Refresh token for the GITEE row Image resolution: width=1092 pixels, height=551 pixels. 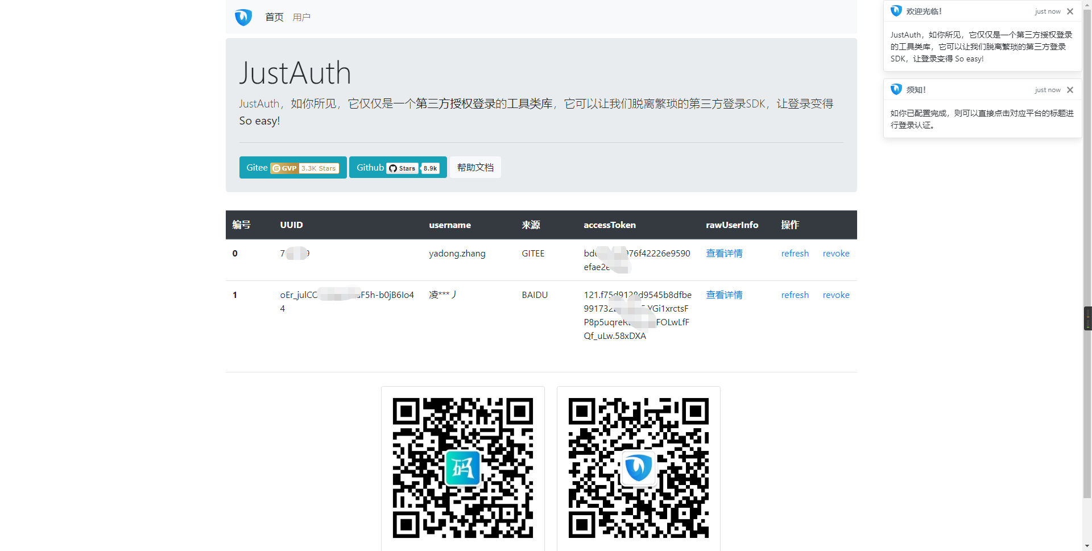795,253
